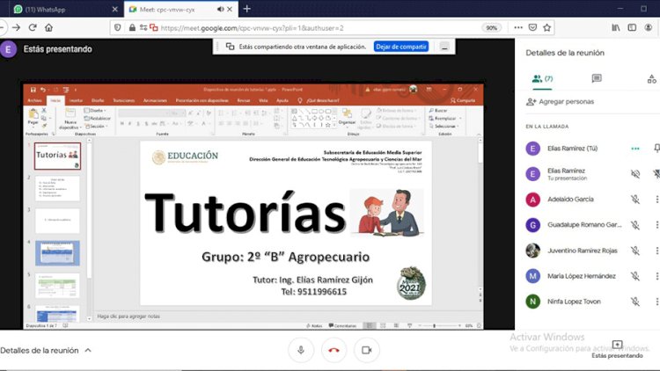Open the activities shapes icon in side panel
Viewport: 660px width, 371px height.
pos(651,78)
